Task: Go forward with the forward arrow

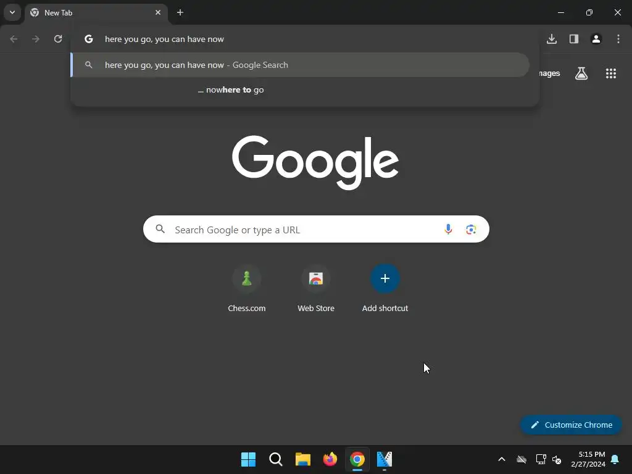Action: [36, 39]
